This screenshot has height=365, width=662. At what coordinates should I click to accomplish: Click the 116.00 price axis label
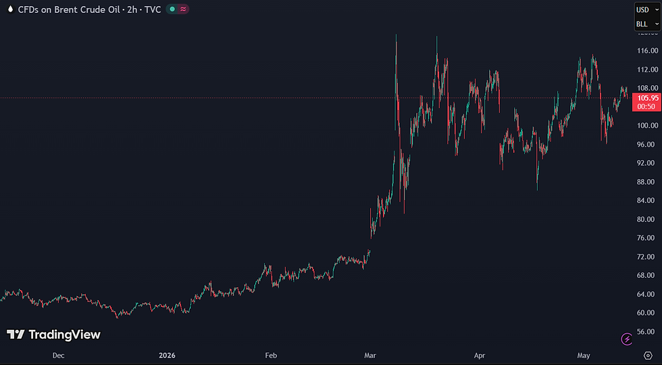(648, 51)
